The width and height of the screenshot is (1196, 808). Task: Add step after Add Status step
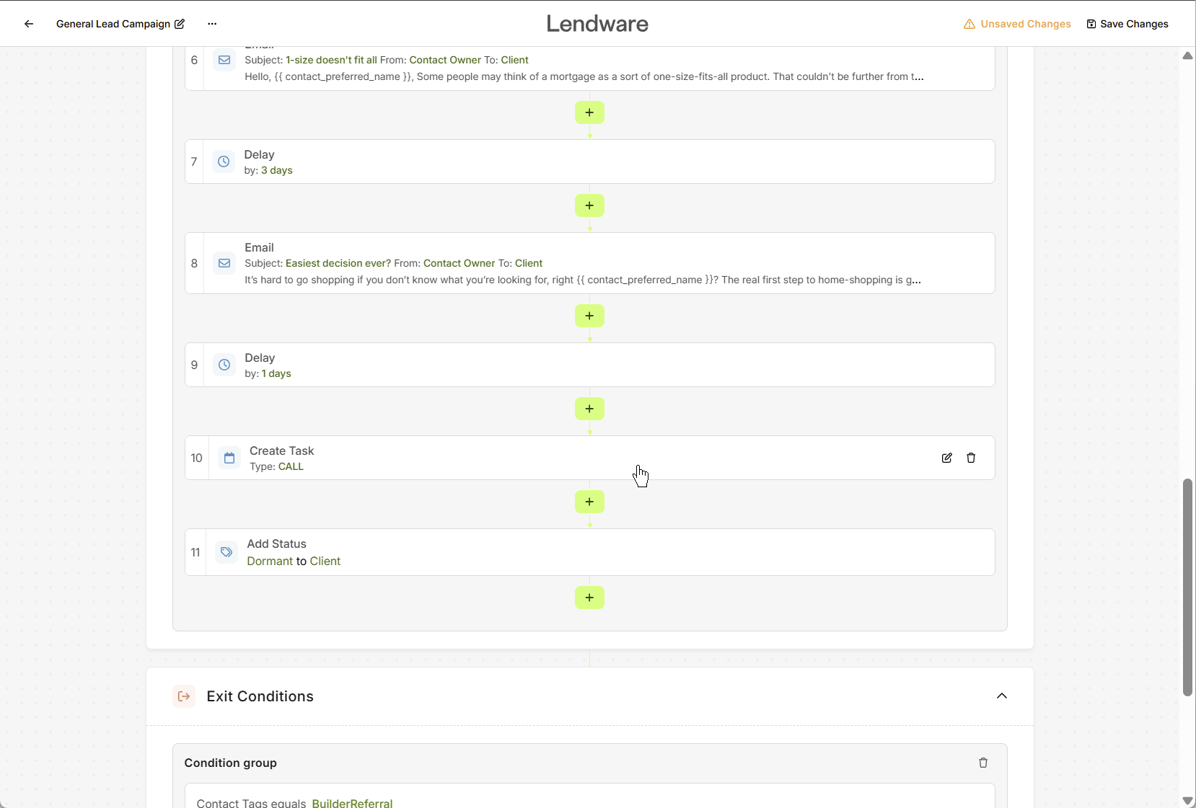(x=589, y=598)
